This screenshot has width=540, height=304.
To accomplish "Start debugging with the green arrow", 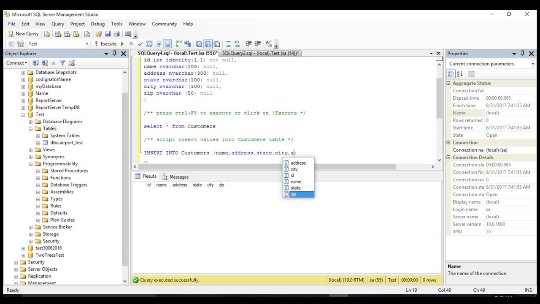I will coord(122,44).
